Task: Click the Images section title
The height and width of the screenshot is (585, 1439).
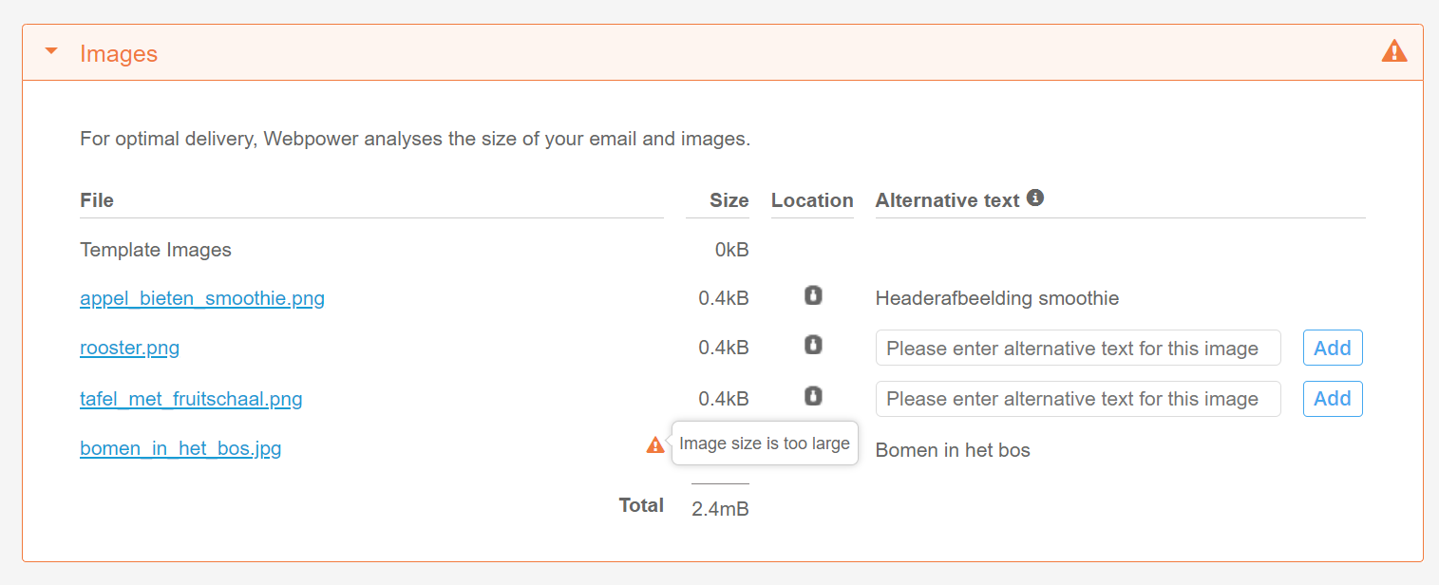Action: (x=119, y=53)
